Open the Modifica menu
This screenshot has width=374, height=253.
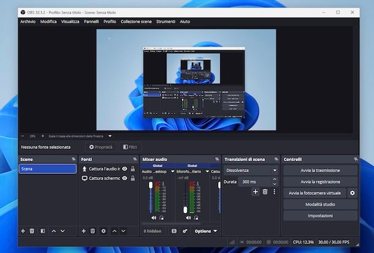point(48,21)
